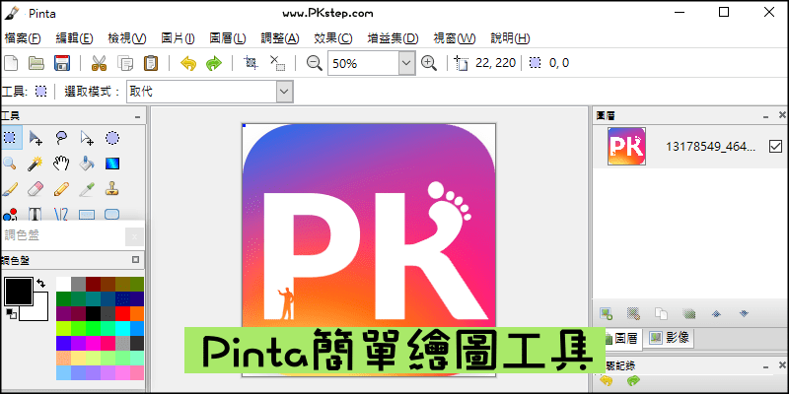Add new layer button in layers panel
This screenshot has height=394, width=789.
tap(606, 314)
